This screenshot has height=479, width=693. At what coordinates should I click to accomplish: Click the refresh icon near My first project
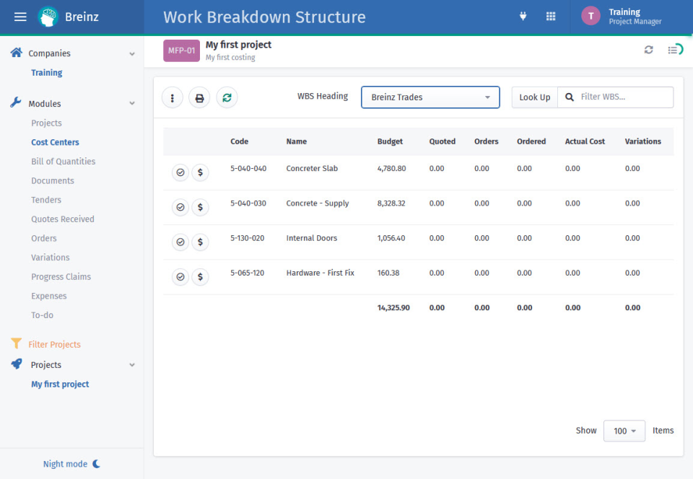tap(648, 50)
